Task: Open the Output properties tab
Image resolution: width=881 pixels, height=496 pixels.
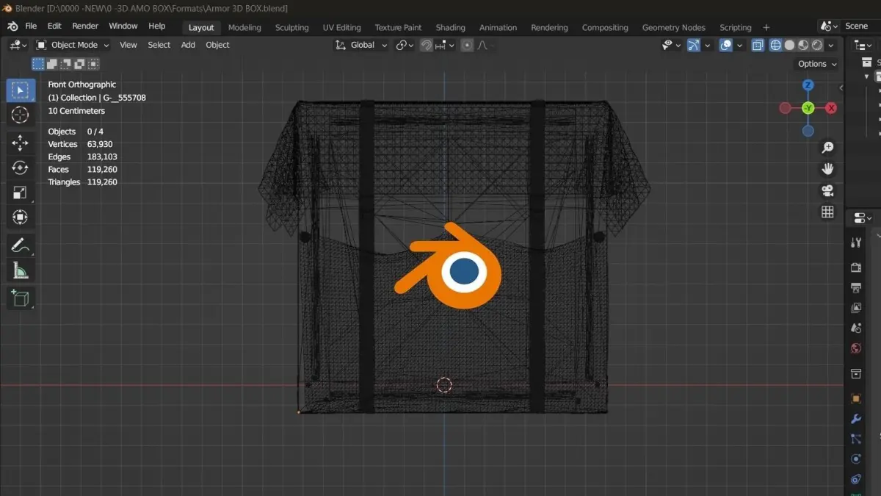Action: [855, 287]
